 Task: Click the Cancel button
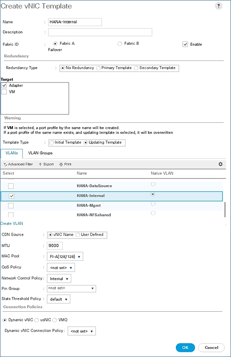coord(212,347)
